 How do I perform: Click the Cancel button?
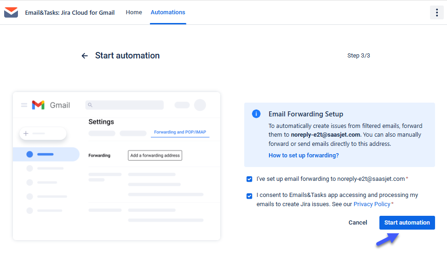(x=358, y=222)
